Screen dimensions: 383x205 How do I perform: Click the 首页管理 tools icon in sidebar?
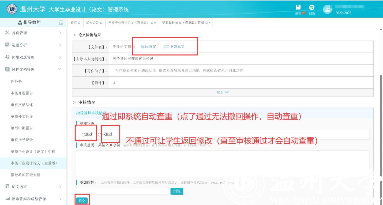click(x=7, y=33)
